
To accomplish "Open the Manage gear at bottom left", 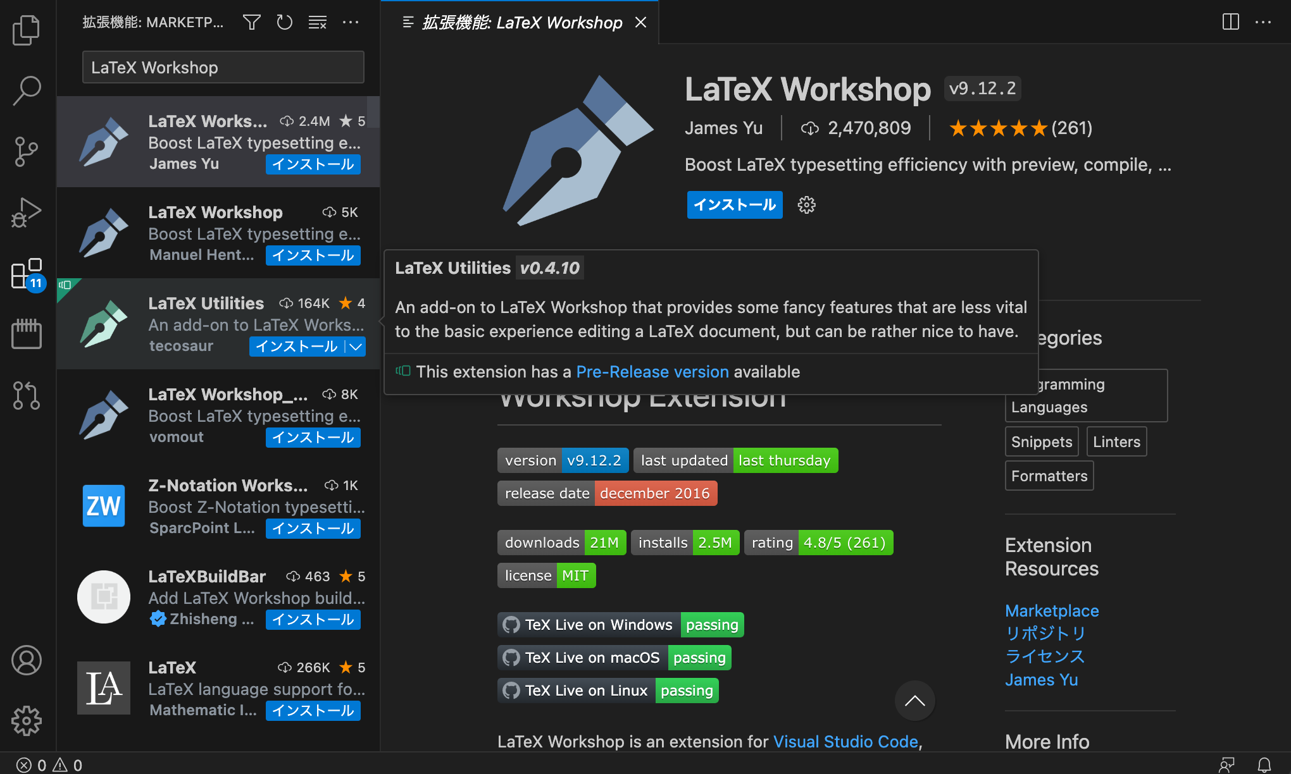I will [x=26, y=720].
